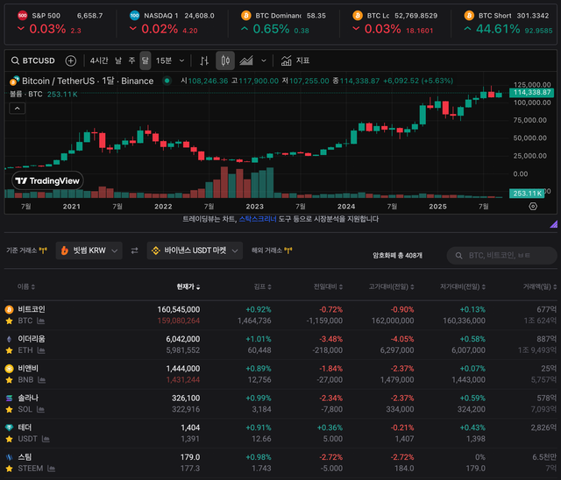Focus the coin search input field
The height and width of the screenshot is (480, 561).
(505, 255)
